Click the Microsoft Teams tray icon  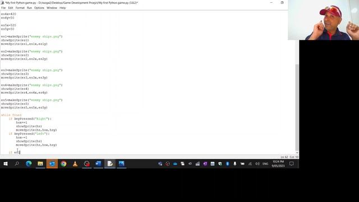(x=160, y=163)
